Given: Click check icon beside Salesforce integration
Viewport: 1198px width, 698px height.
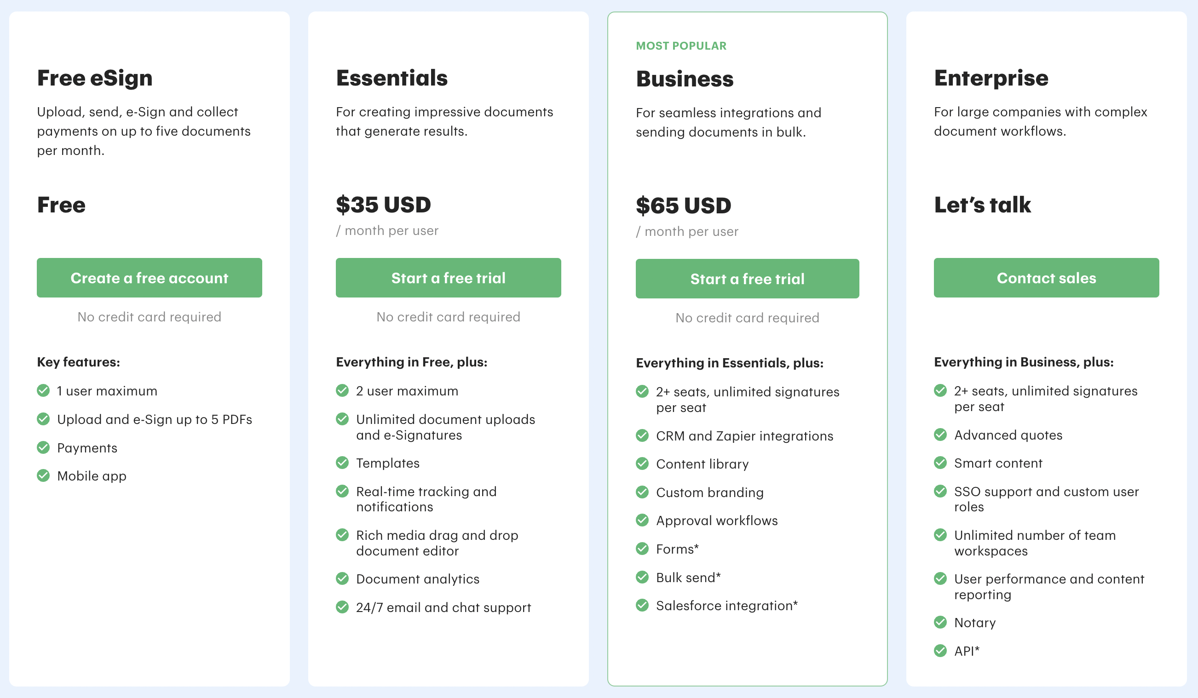Looking at the screenshot, I should pyautogui.click(x=642, y=605).
